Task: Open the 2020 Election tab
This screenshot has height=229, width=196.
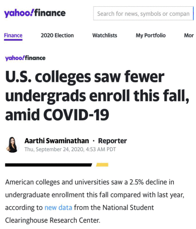Action: (57, 36)
